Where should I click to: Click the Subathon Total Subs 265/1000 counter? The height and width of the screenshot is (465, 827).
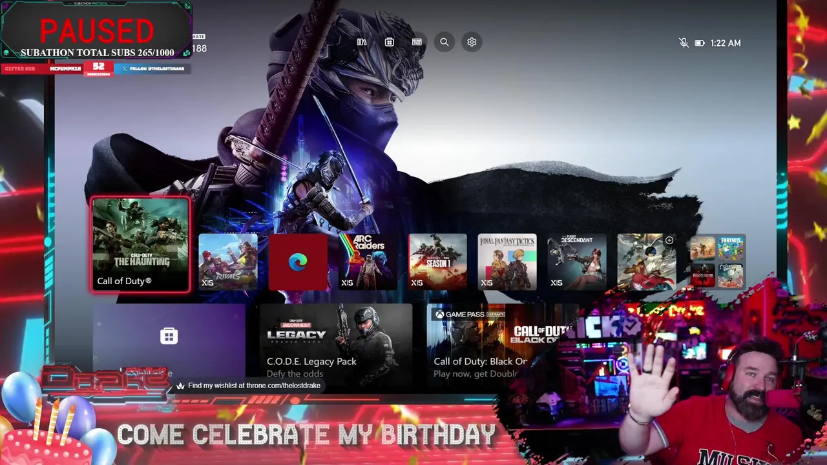(x=97, y=53)
